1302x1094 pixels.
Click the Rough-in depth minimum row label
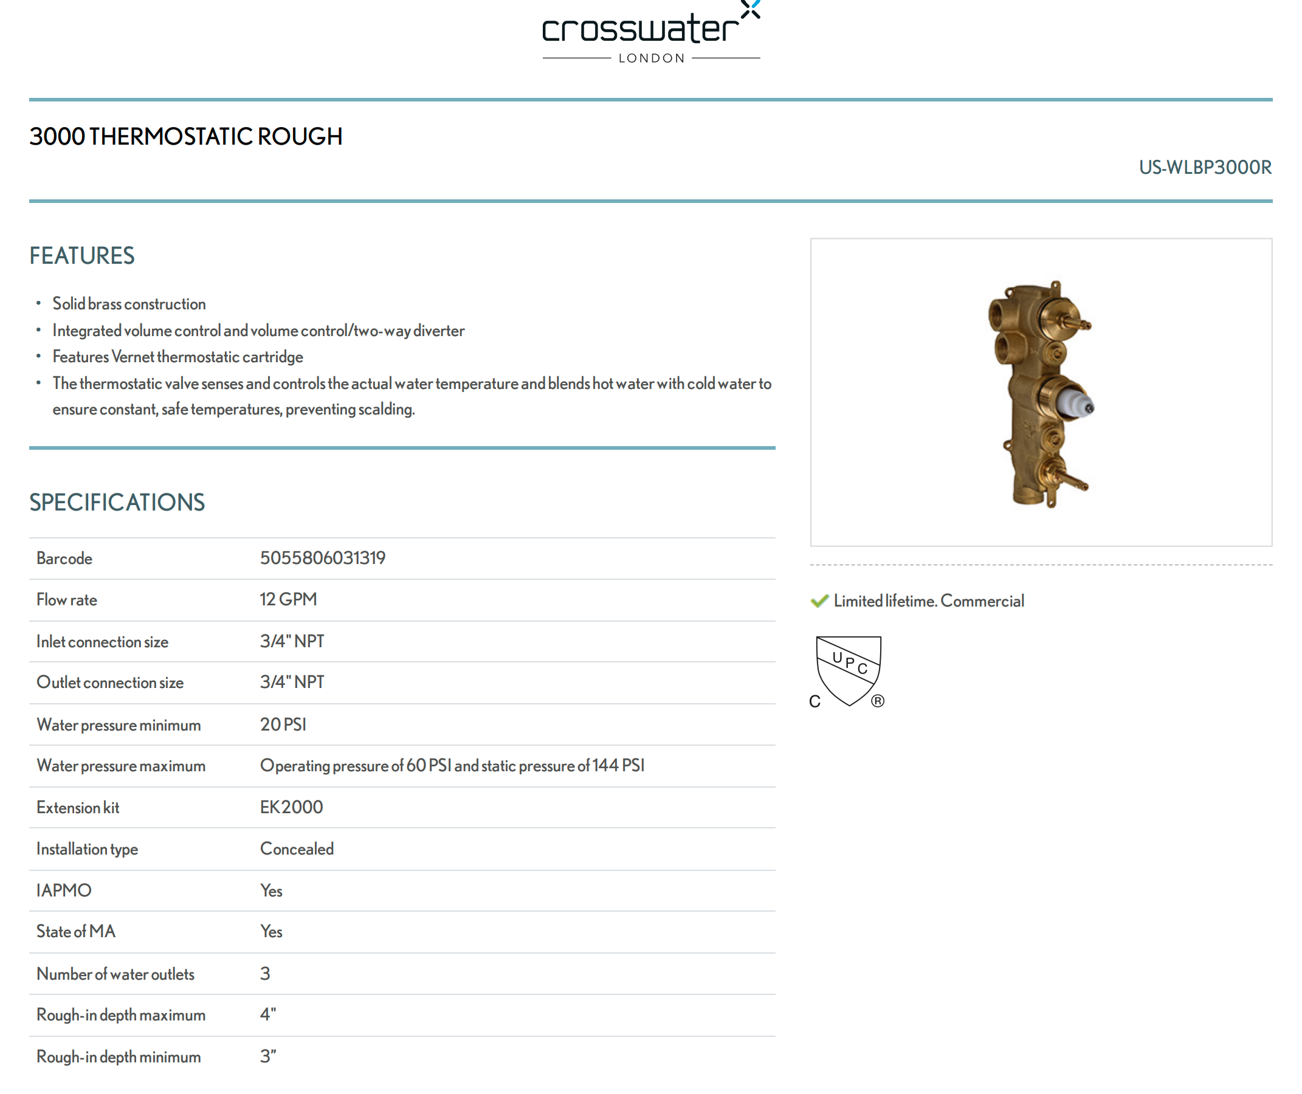tap(119, 1057)
